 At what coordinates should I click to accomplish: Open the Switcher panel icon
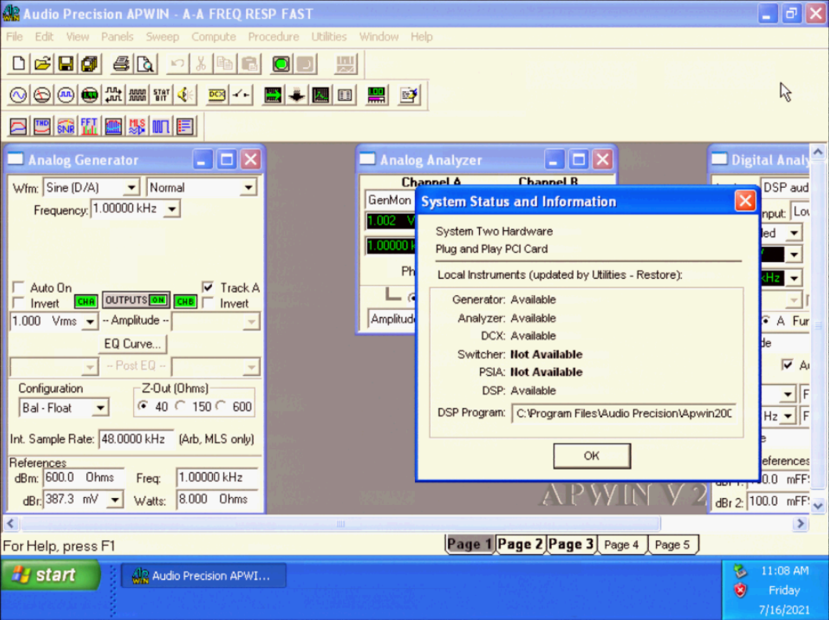(241, 96)
